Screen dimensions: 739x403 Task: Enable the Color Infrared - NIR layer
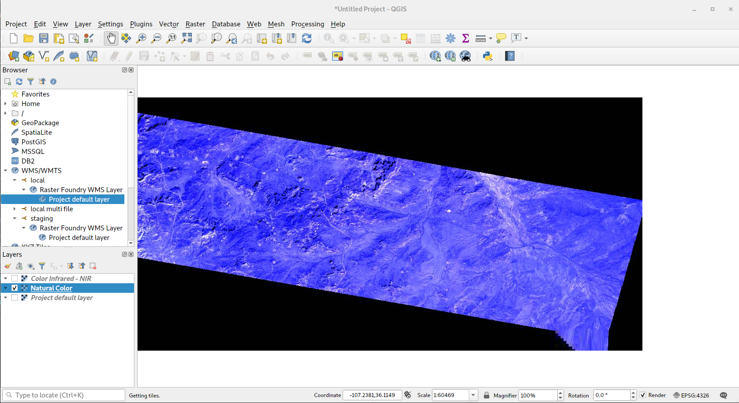[x=15, y=279]
